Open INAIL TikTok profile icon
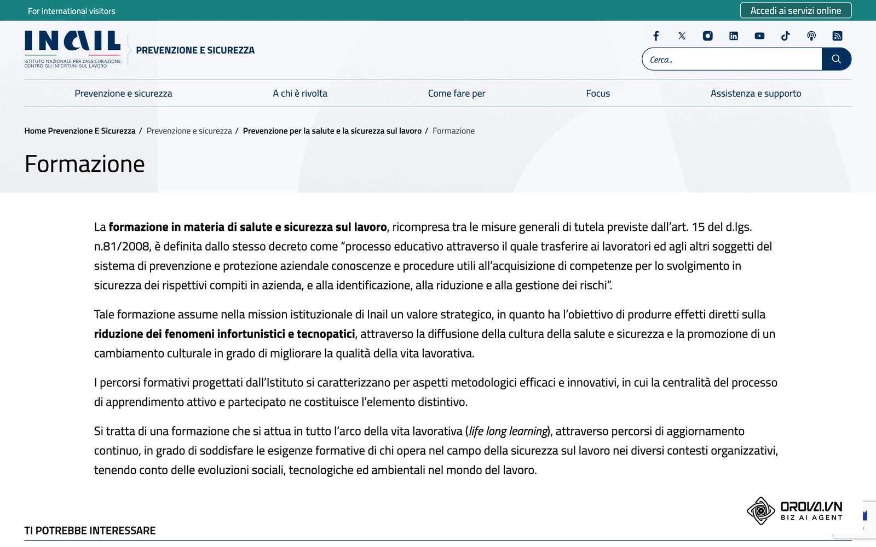Image resolution: width=876 pixels, height=547 pixels. 786,36
